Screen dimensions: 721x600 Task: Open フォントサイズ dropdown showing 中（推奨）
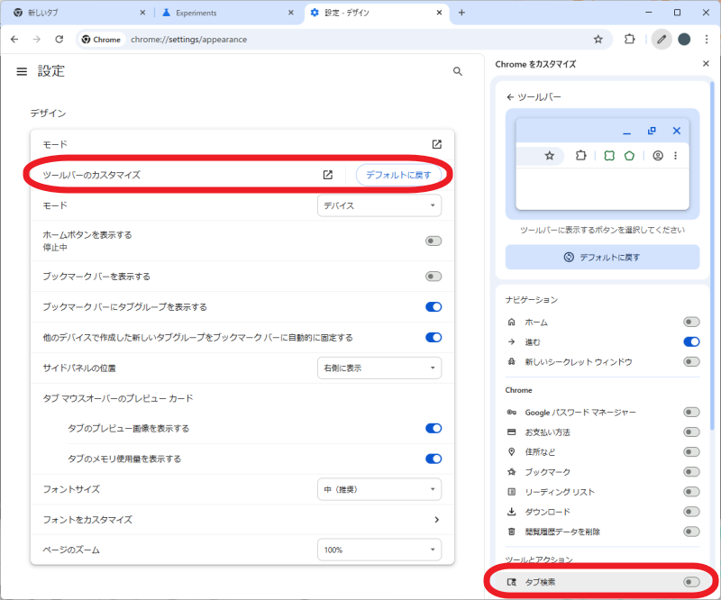click(x=379, y=489)
